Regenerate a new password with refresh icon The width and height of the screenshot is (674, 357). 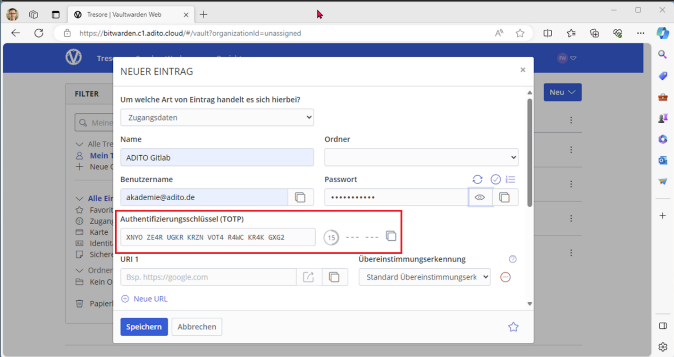pyautogui.click(x=477, y=179)
